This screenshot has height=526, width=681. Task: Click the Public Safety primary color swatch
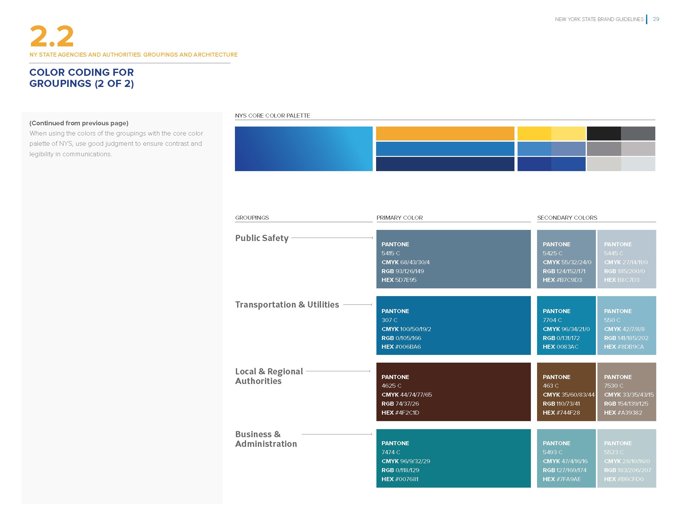[x=453, y=259]
